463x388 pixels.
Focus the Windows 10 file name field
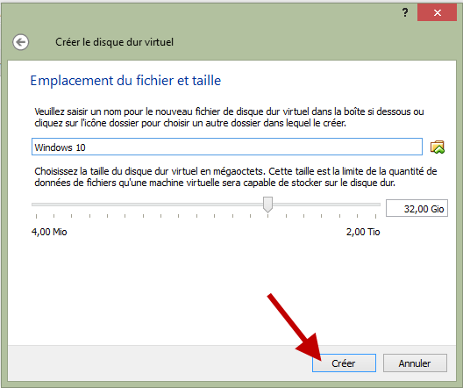(x=227, y=147)
